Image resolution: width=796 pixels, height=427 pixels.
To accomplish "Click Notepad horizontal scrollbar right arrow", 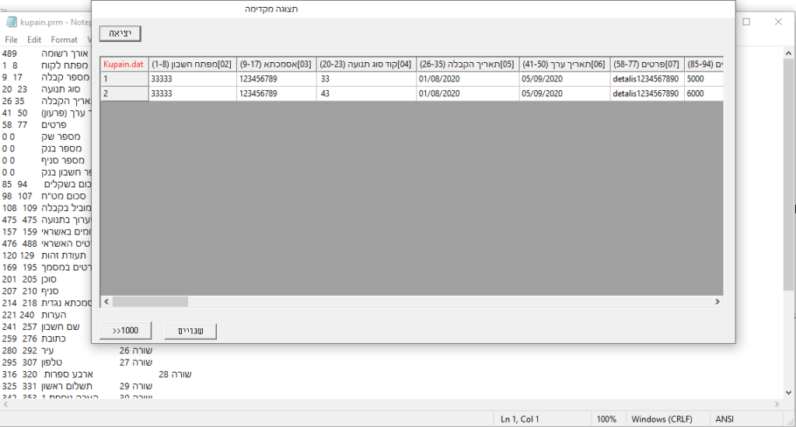I will 777,404.
